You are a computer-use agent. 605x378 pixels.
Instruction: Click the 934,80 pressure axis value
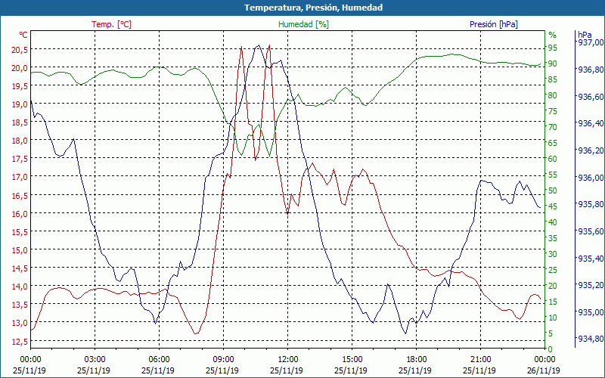pos(591,339)
